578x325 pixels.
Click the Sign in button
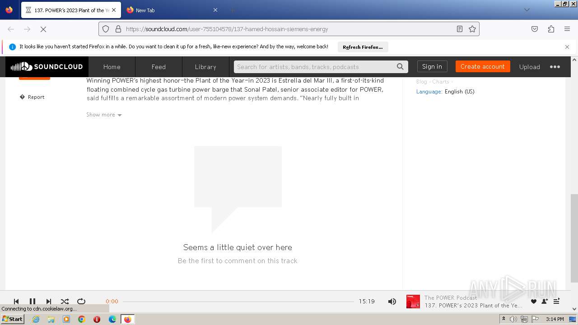click(x=432, y=66)
